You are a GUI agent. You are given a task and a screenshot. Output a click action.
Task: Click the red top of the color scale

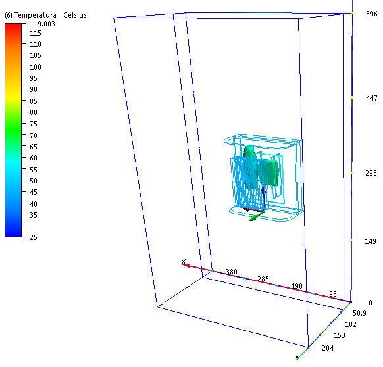point(13,27)
